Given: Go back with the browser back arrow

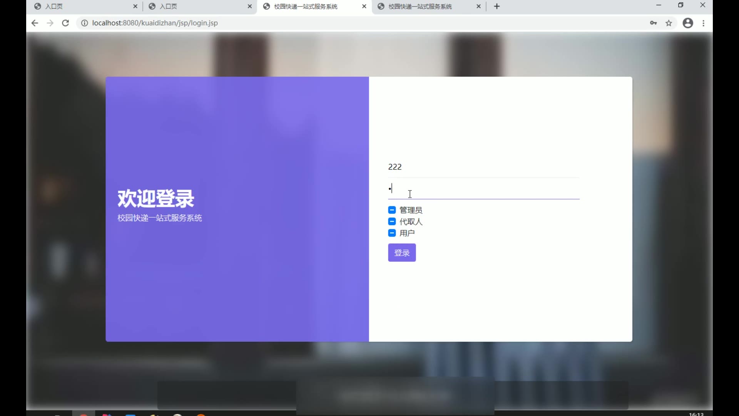Looking at the screenshot, I should [35, 23].
